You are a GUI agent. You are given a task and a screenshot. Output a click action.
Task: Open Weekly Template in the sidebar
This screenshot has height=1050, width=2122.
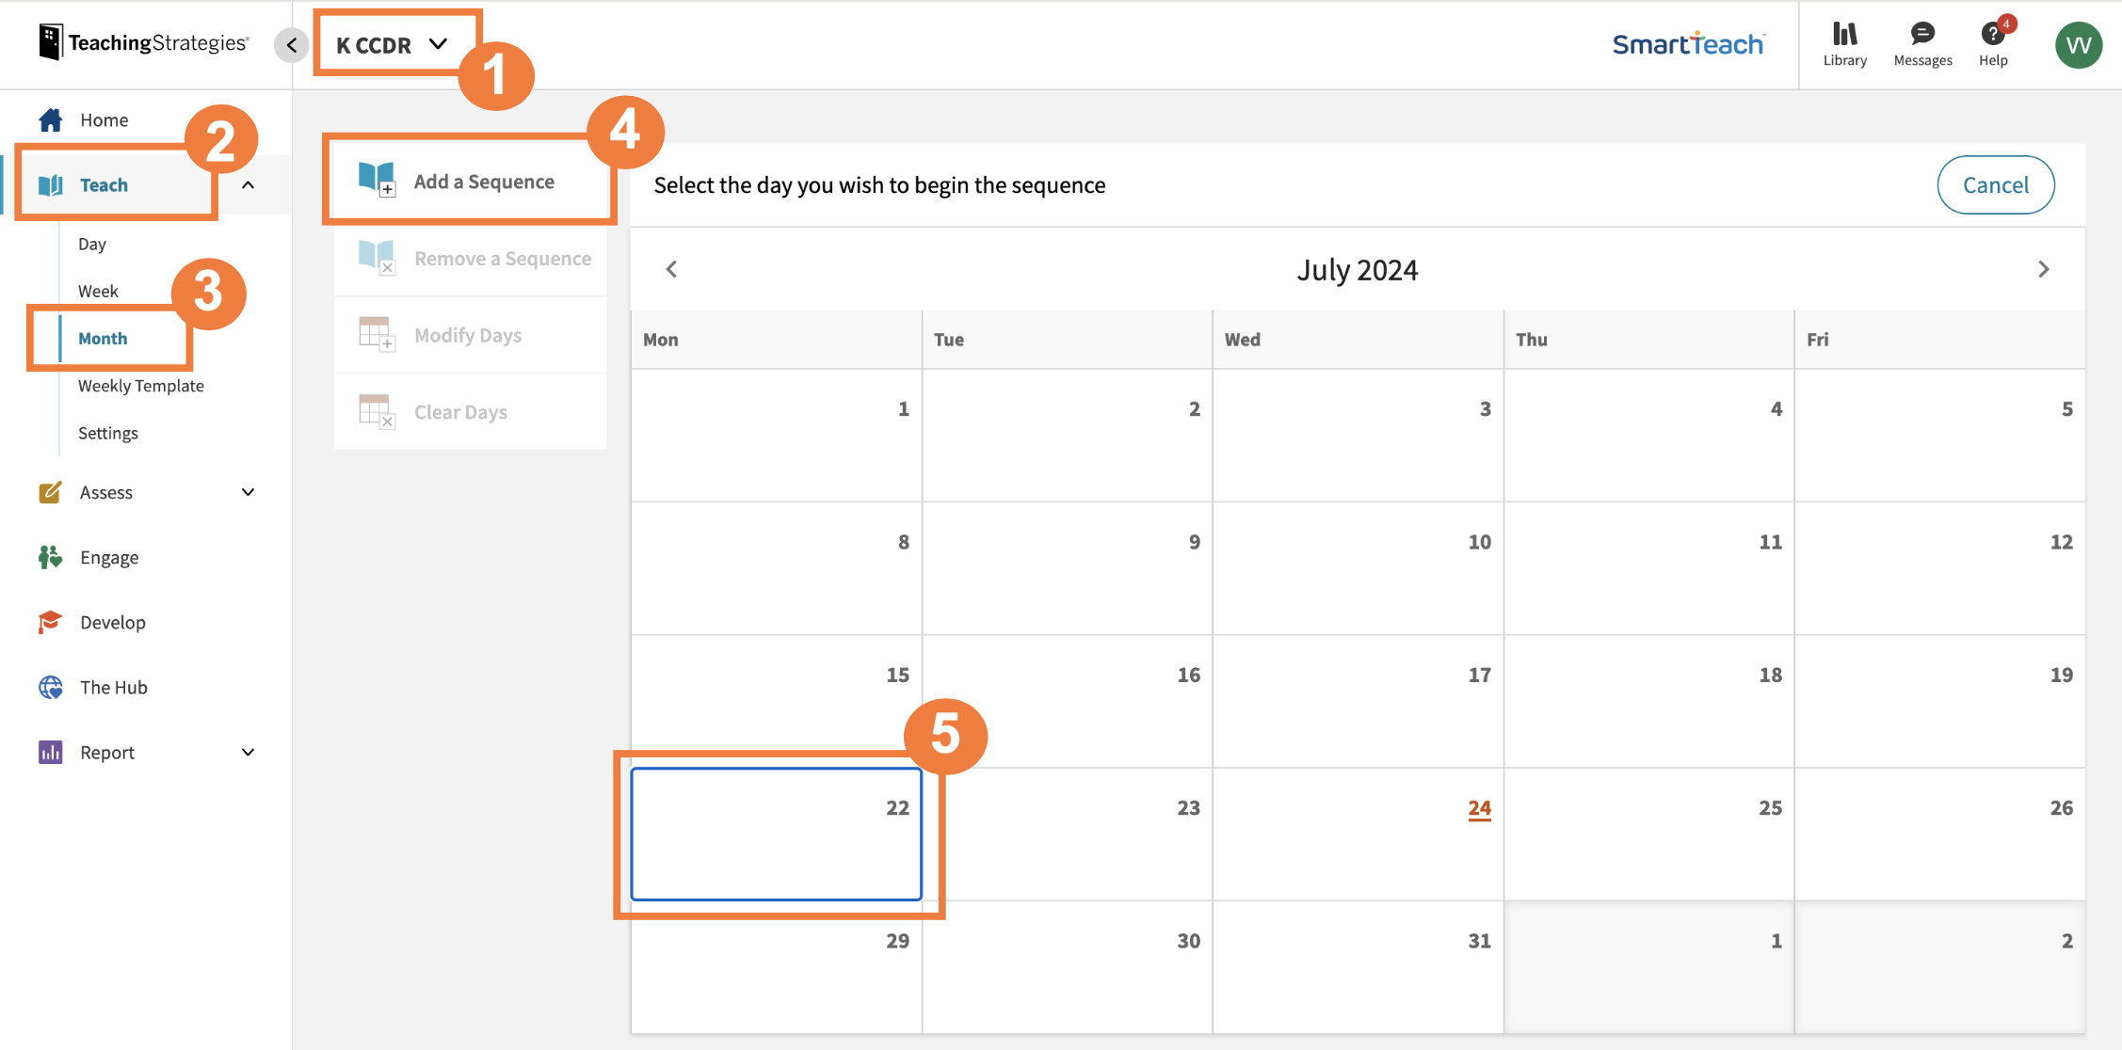pyautogui.click(x=141, y=386)
